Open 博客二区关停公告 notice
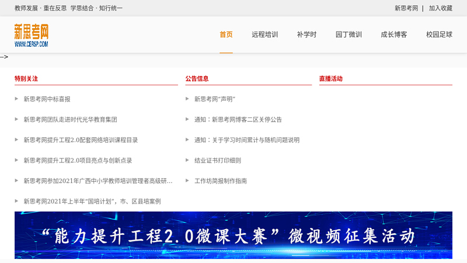Viewport: 467px width, 263px height. 238,120
